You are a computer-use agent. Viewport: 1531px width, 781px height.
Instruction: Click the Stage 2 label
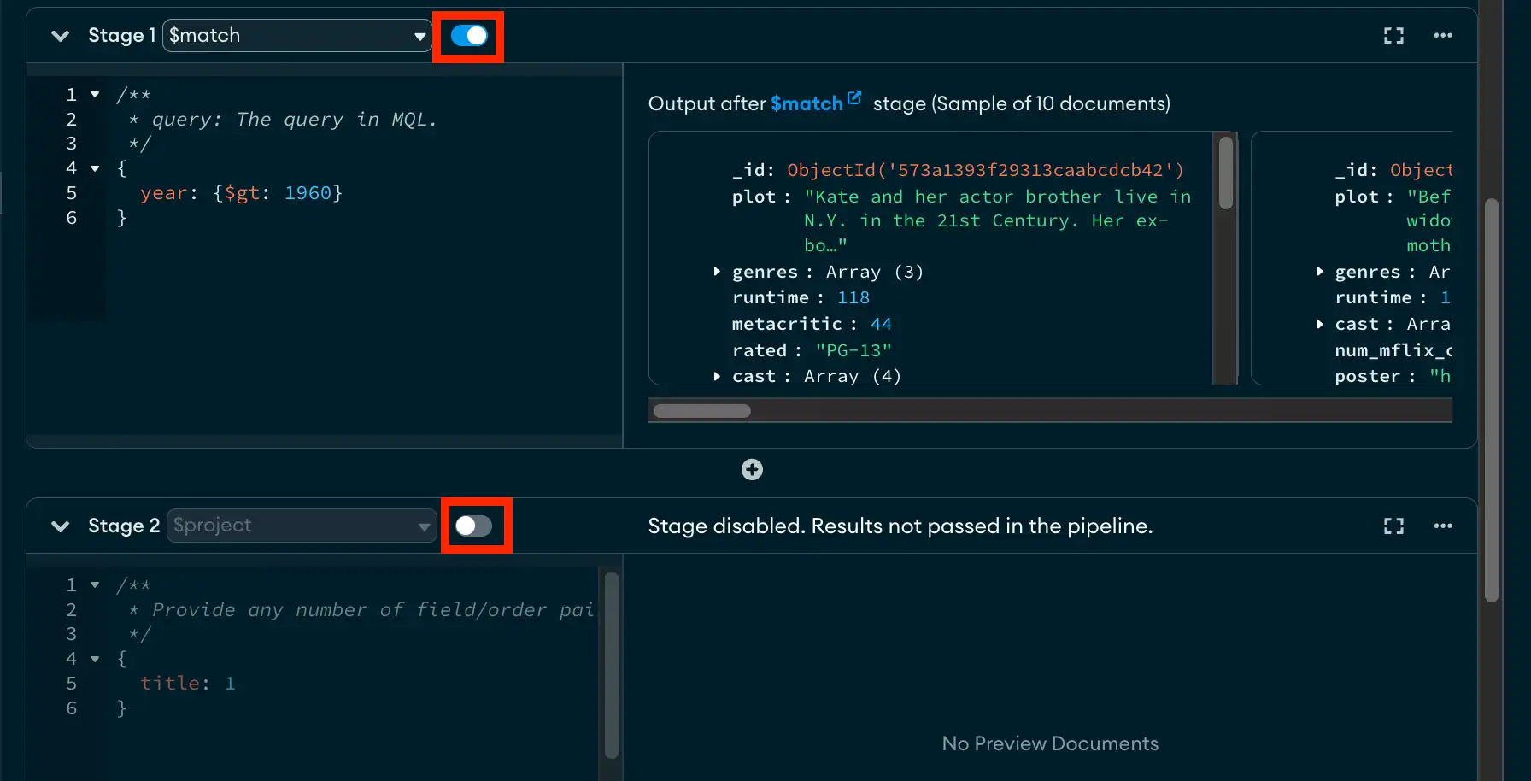click(x=124, y=526)
